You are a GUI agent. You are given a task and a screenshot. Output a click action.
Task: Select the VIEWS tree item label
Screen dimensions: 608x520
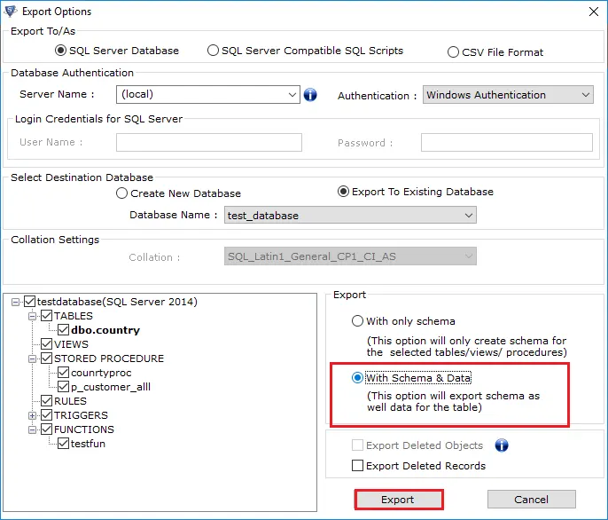[71, 344]
